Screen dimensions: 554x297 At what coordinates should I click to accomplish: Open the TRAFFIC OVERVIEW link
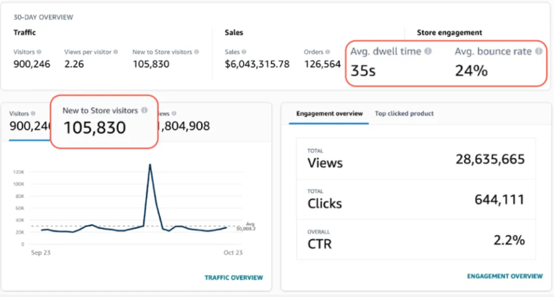click(x=233, y=278)
